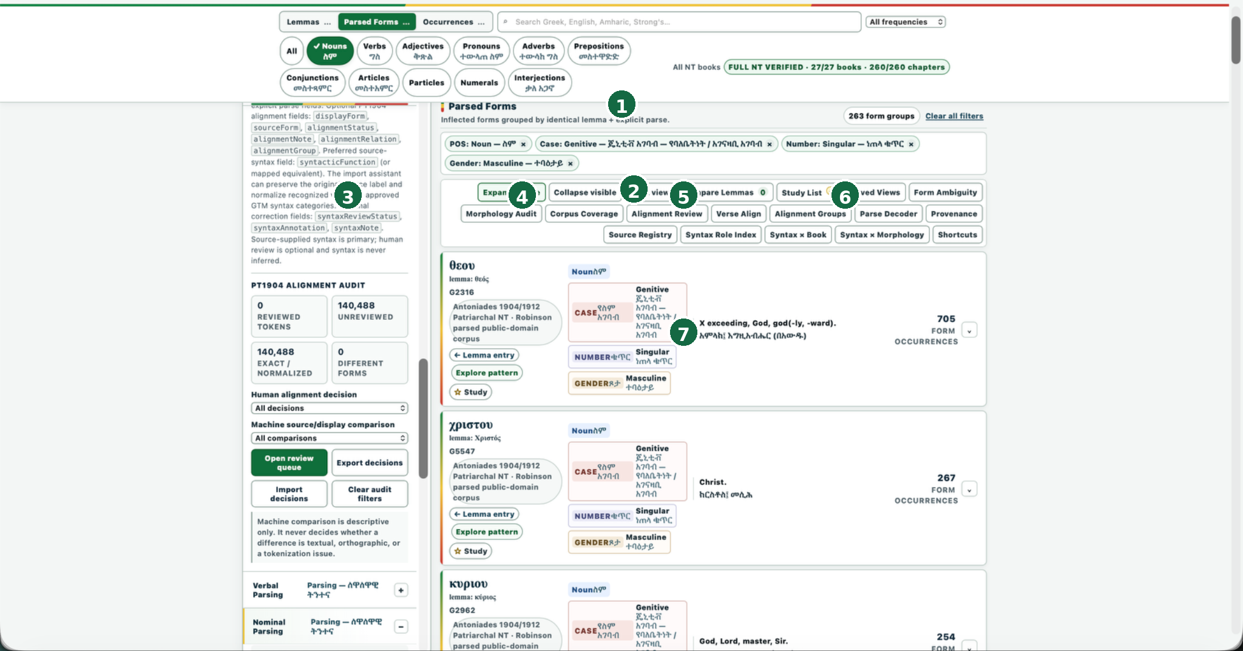Open the Corpus Coverage view
Viewport: 1243px width, 651px height.
click(584, 214)
